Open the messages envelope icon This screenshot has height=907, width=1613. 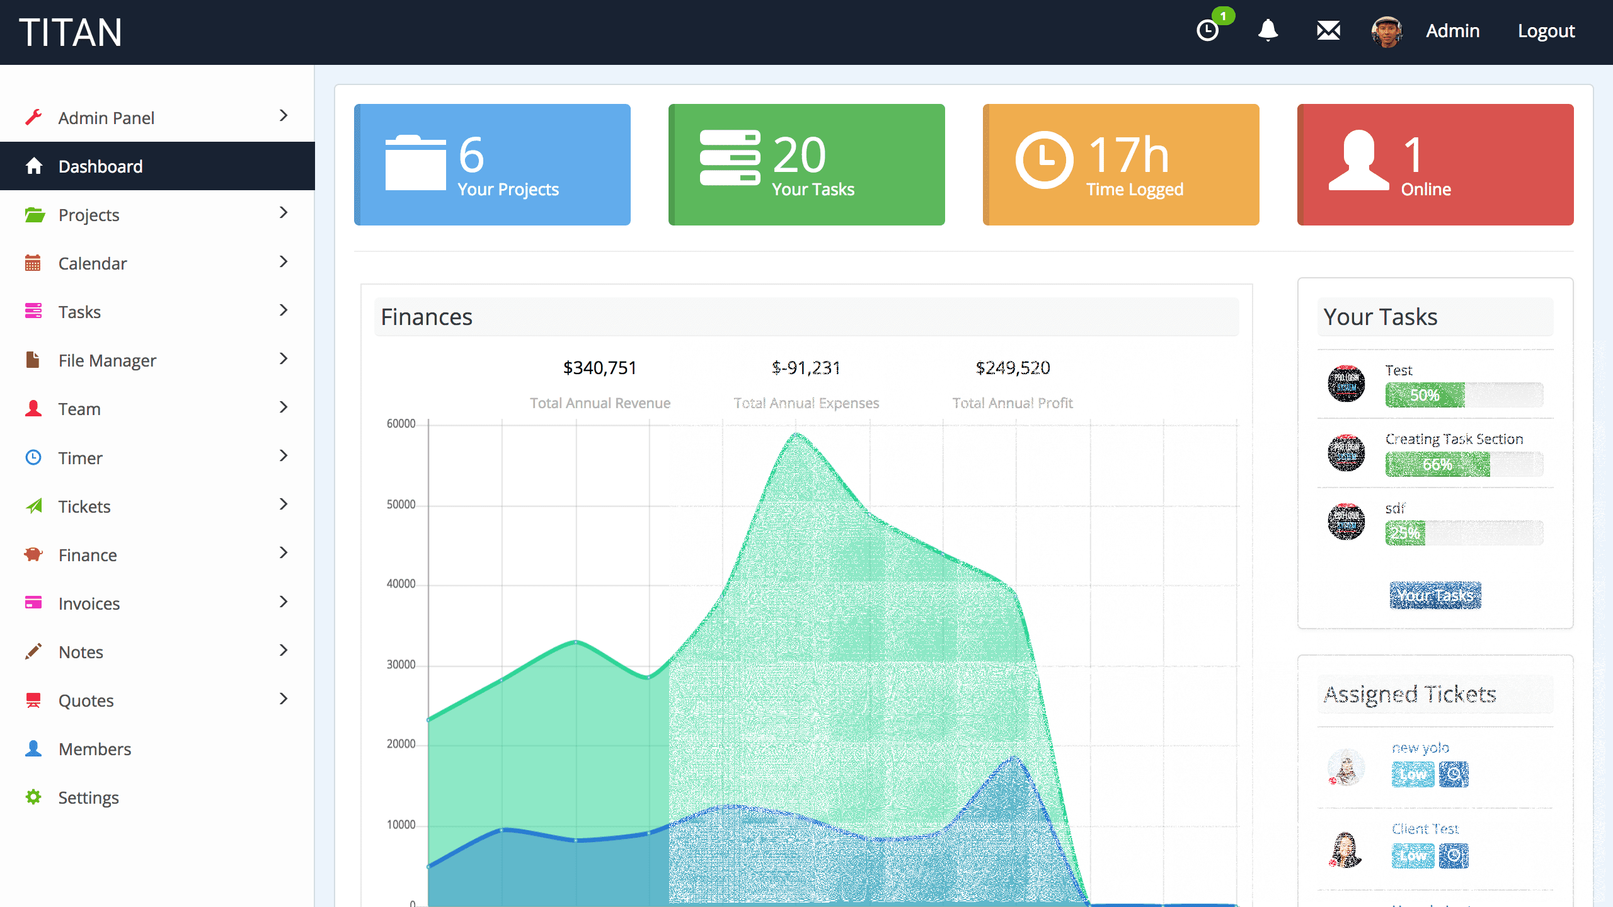click(1328, 30)
